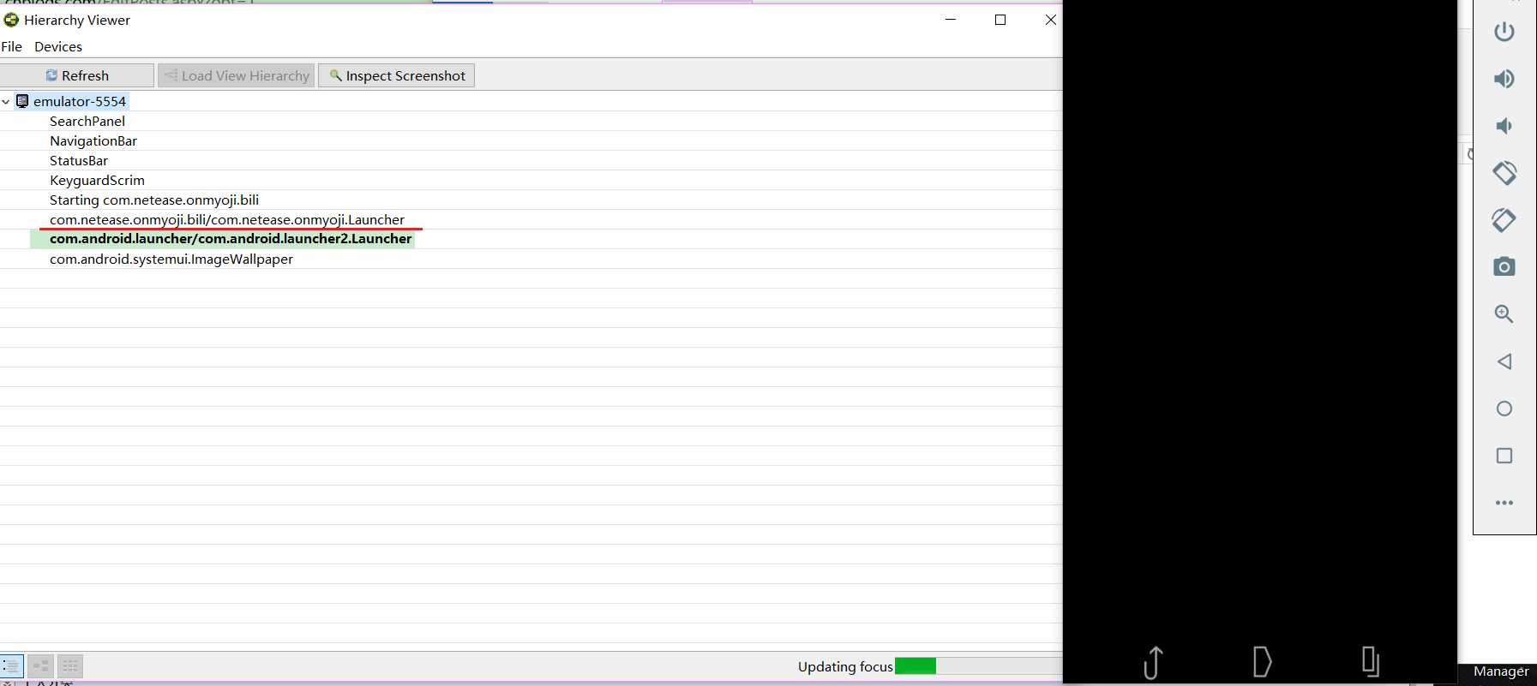The height and width of the screenshot is (686, 1537).
Task: Open the Devices menu
Action: (x=58, y=46)
